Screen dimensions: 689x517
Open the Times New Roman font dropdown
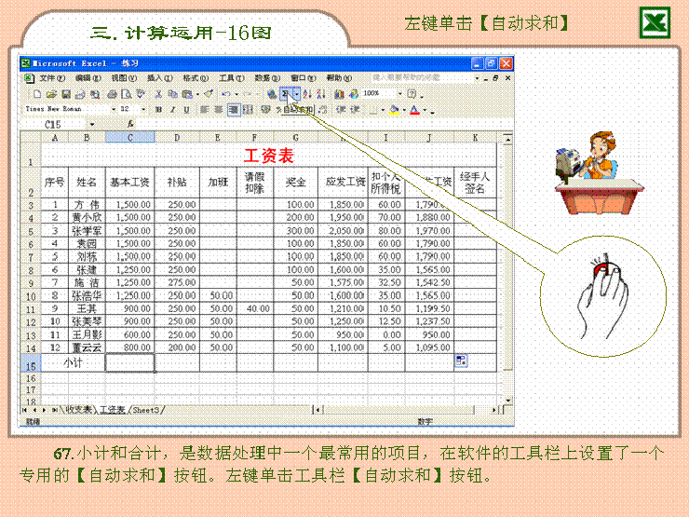tap(114, 110)
